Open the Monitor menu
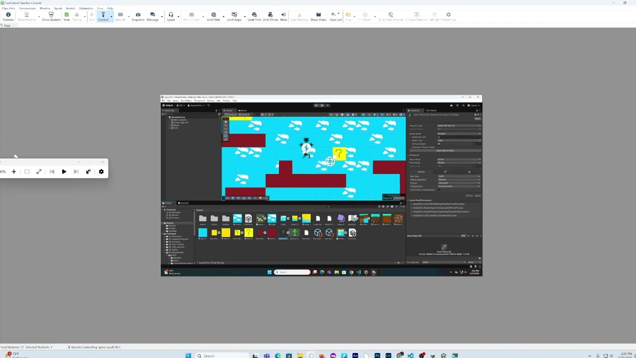This screenshot has width=636, height=358. tap(45, 8)
